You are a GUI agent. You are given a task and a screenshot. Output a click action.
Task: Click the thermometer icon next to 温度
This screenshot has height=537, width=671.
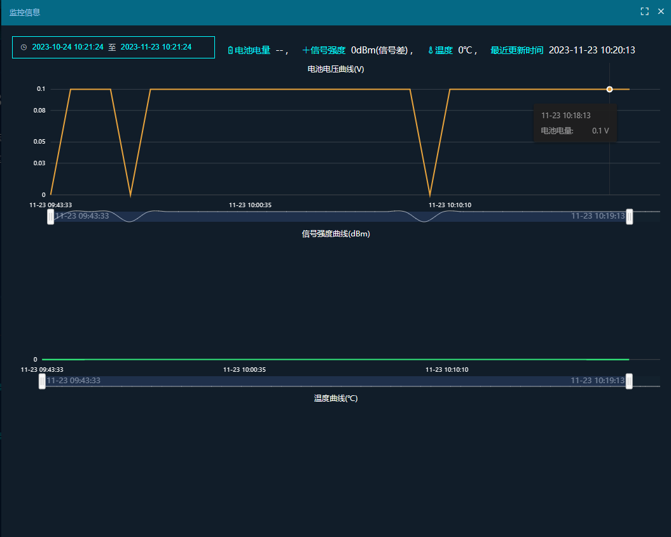(431, 50)
